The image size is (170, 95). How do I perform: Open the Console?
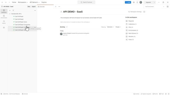tap(25, 94)
